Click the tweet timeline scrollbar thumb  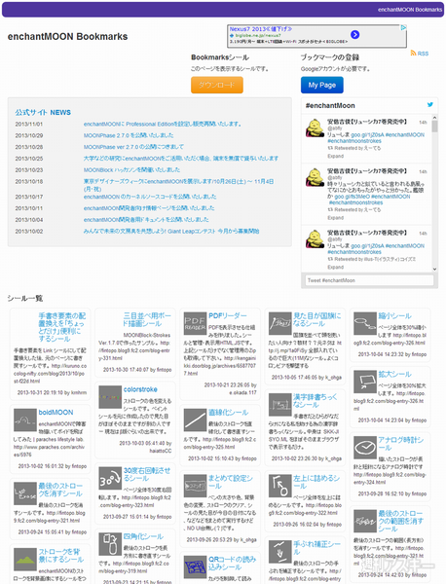coord(434,127)
